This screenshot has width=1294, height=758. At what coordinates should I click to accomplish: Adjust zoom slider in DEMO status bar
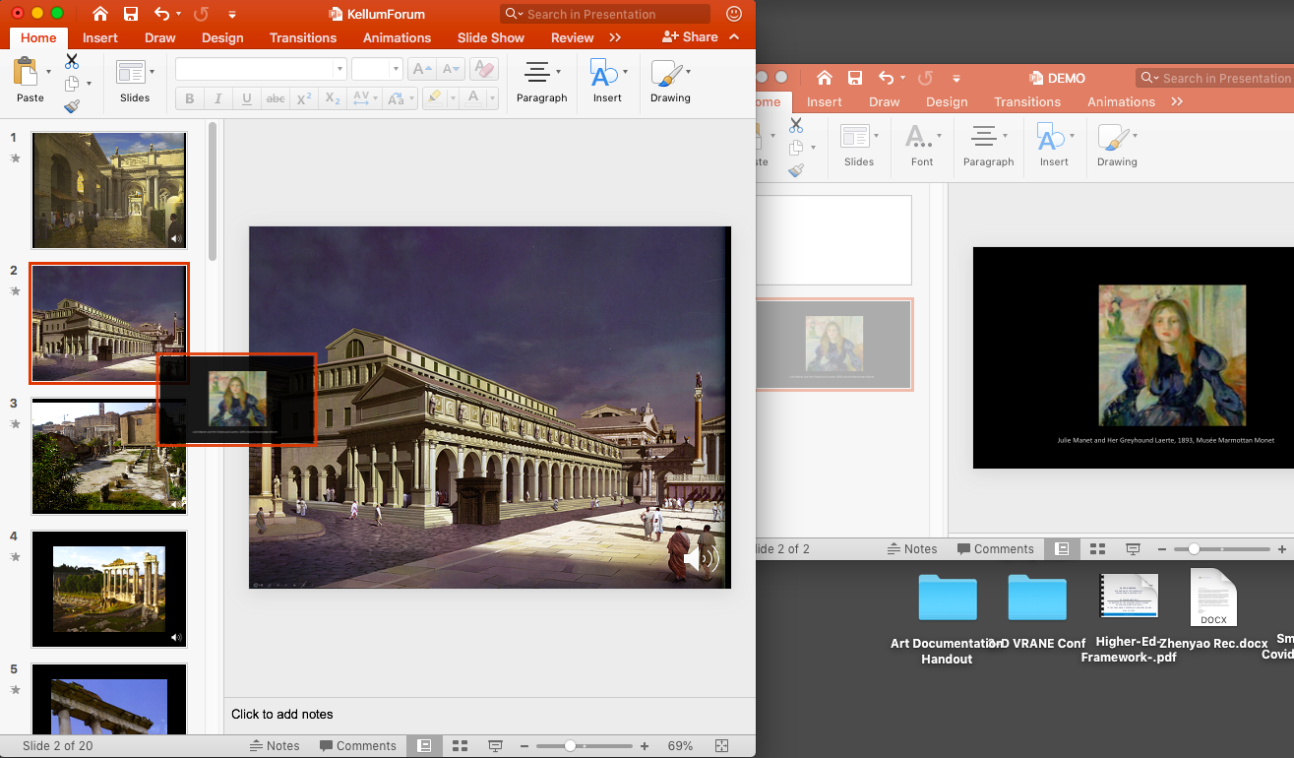pos(1194,549)
